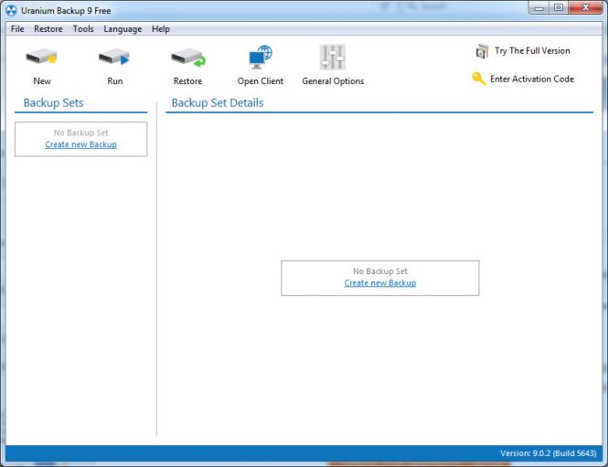
Task: Click Create new Backup link under Backup Sets
Action: click(80, 144)
